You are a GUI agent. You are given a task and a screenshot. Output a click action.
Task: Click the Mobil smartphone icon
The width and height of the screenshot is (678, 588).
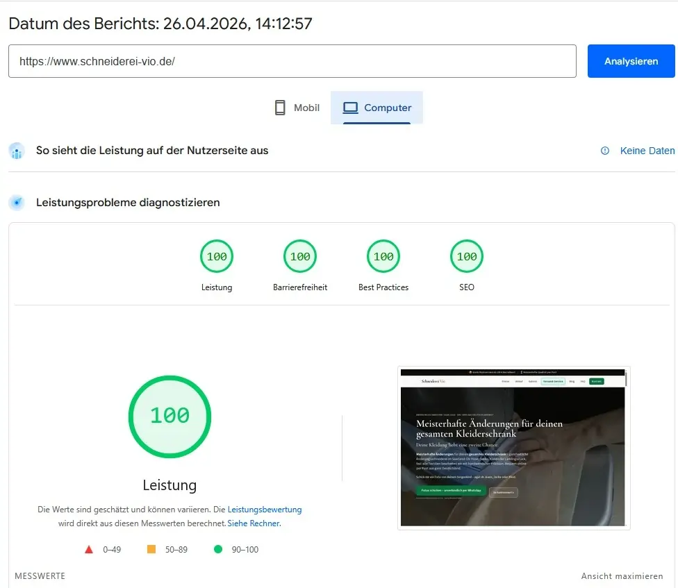click(279, 107)
